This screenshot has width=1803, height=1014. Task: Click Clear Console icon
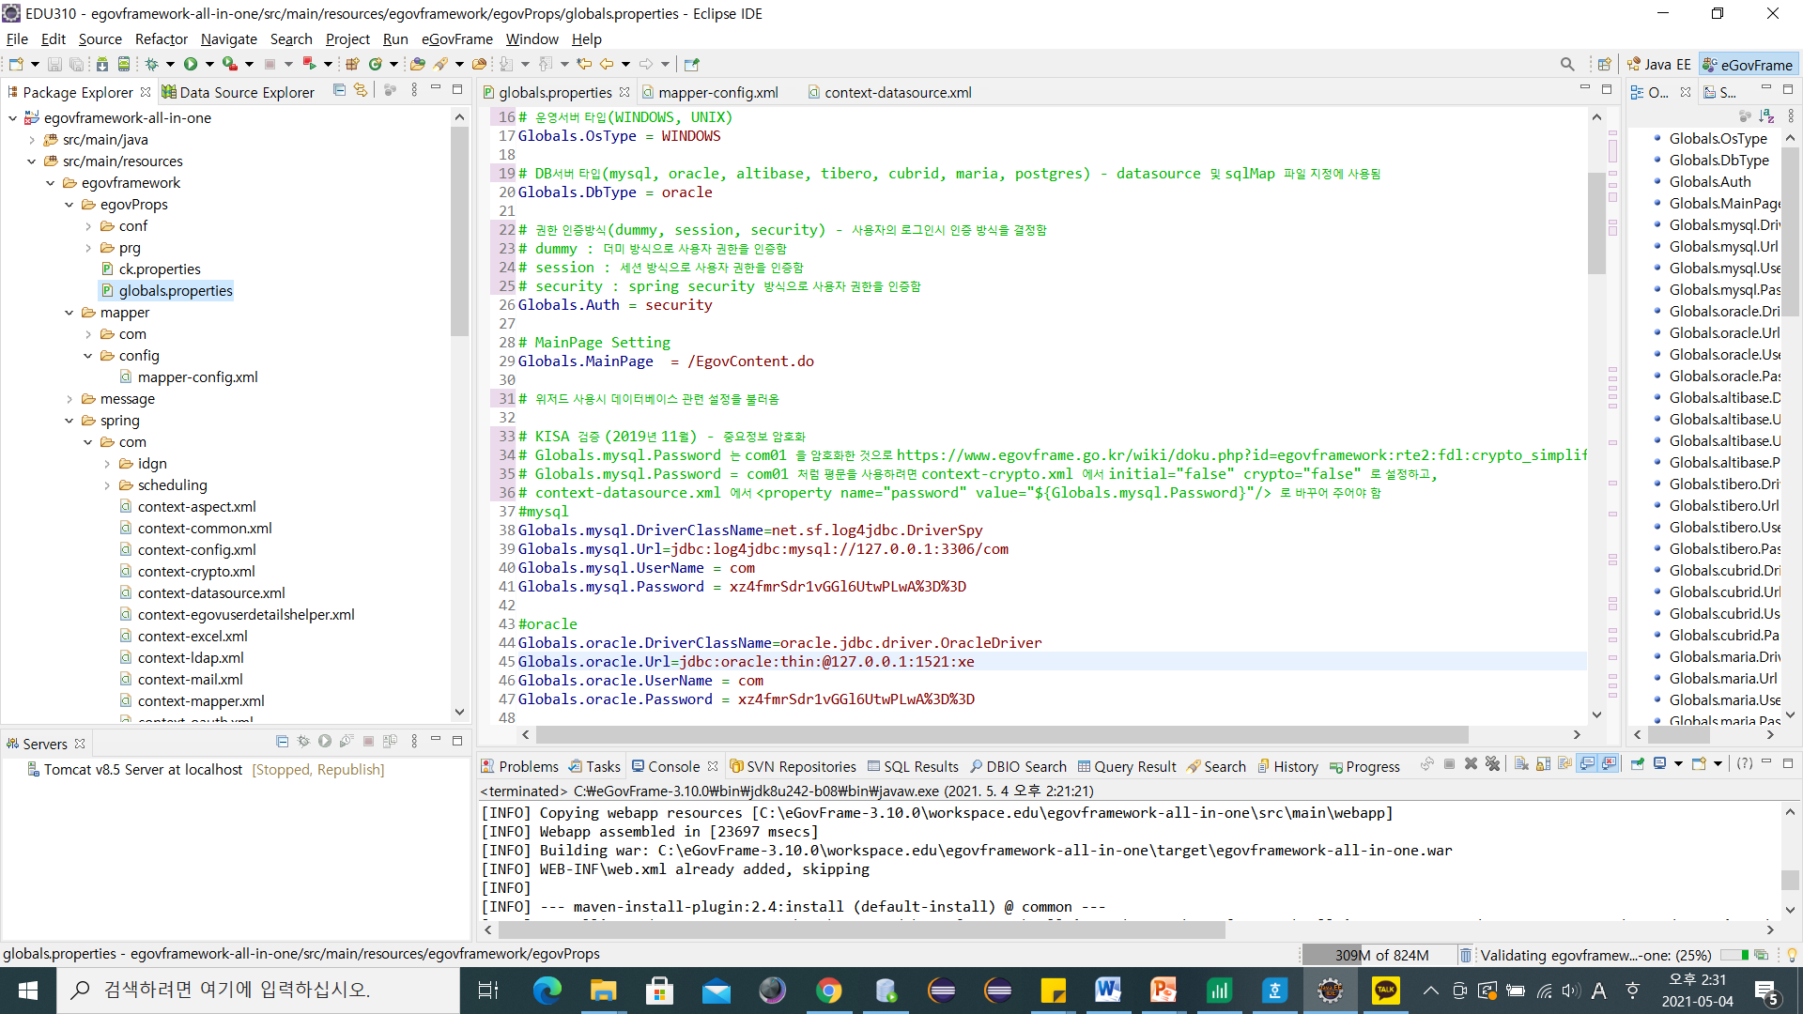click(1521, 764)
